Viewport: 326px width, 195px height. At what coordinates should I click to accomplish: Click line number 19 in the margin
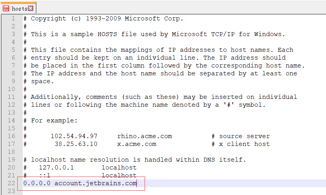click(11, 160)
